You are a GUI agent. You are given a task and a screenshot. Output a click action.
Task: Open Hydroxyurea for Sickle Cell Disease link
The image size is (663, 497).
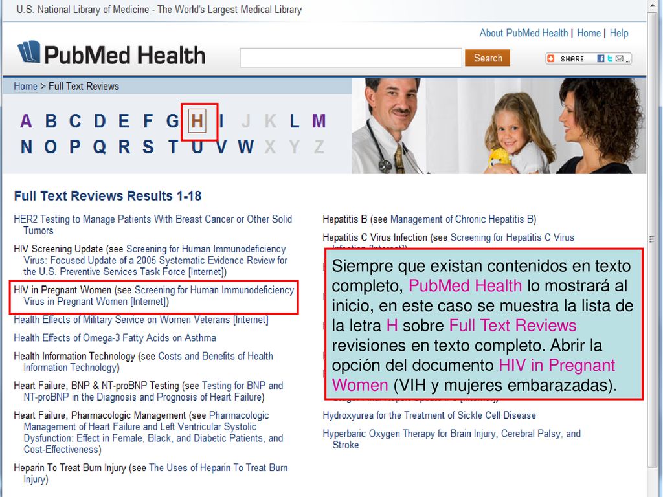(x=429, y=415)
